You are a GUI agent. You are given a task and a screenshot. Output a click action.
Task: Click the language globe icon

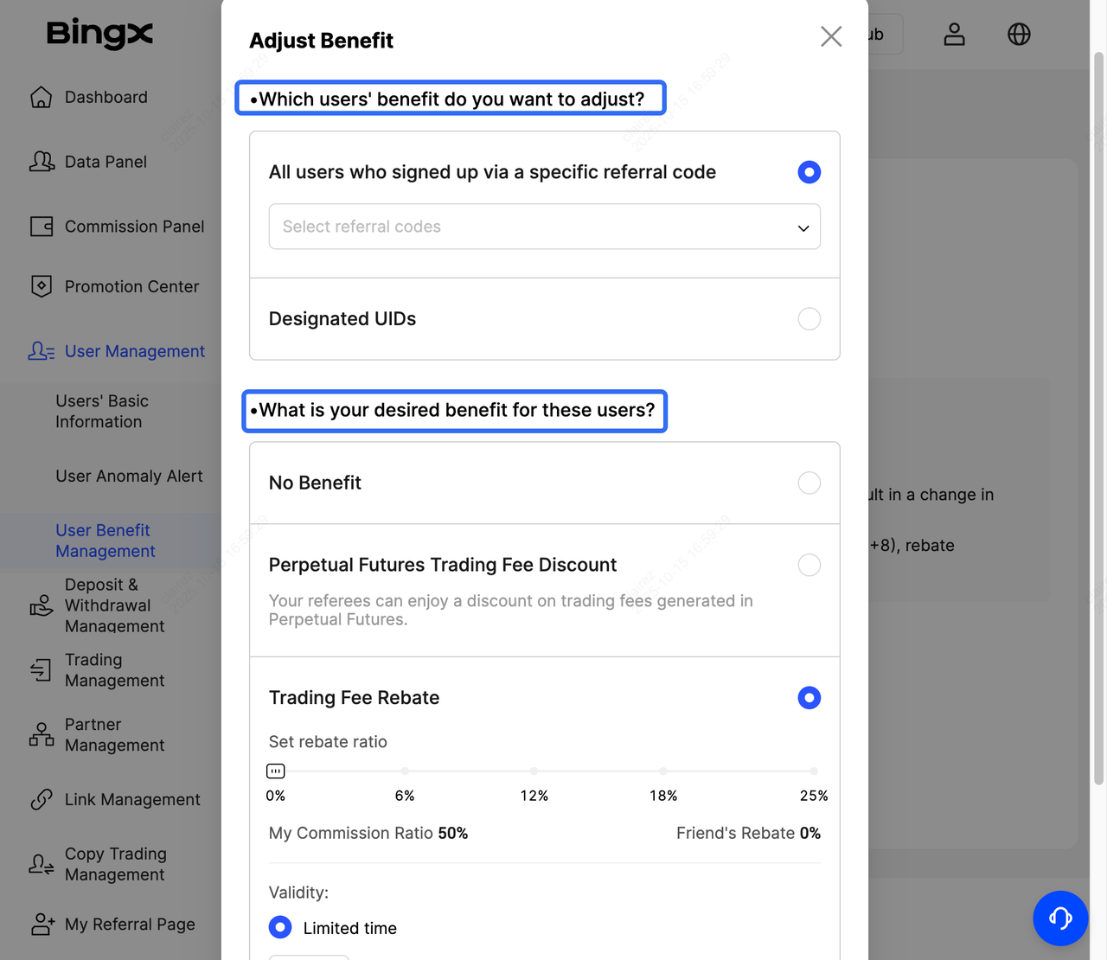point(1019,35)
